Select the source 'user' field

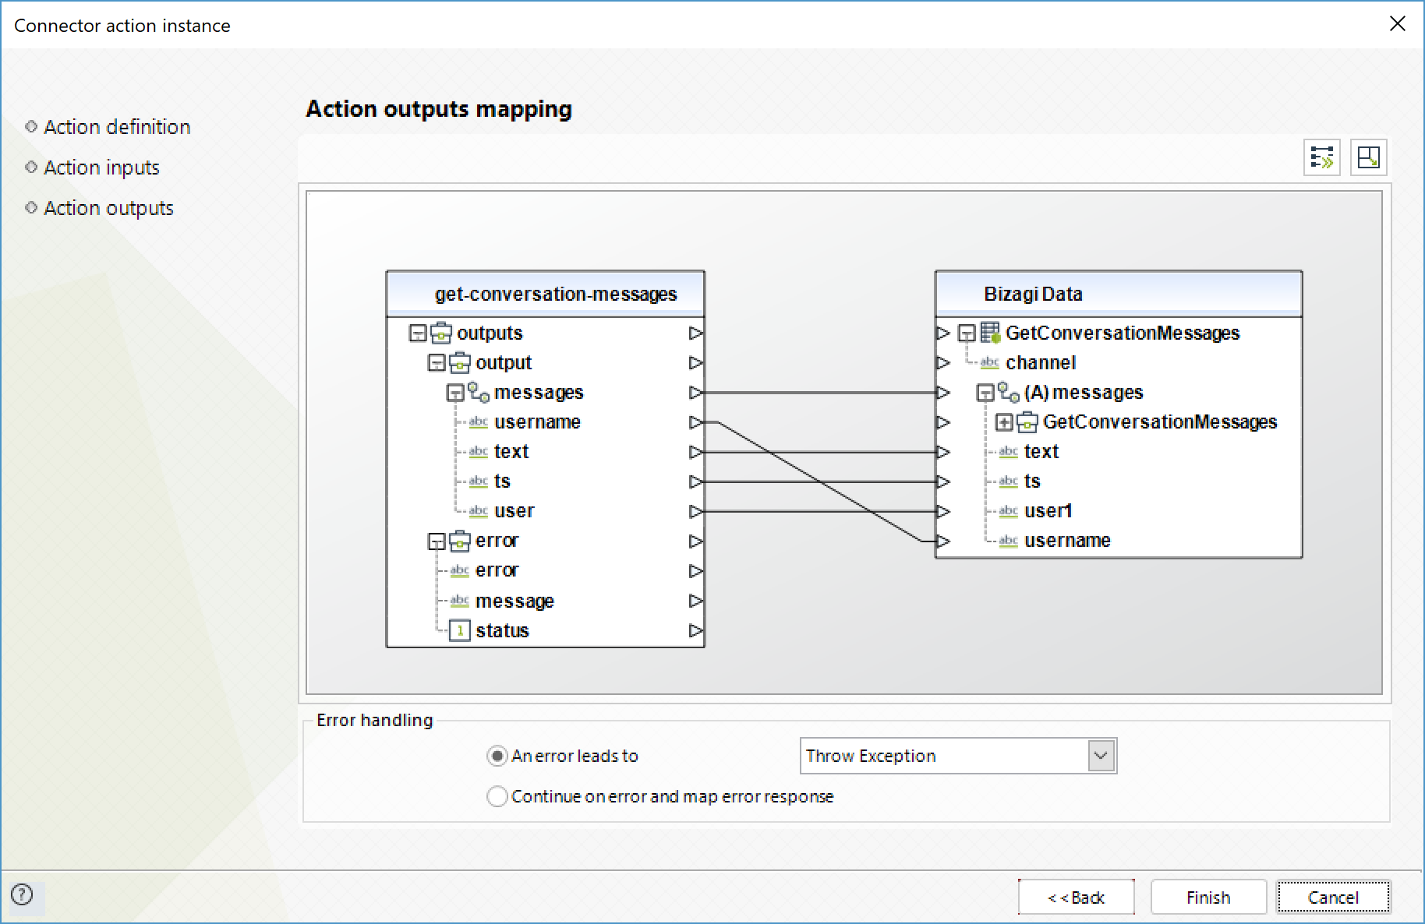click(514, 511)
